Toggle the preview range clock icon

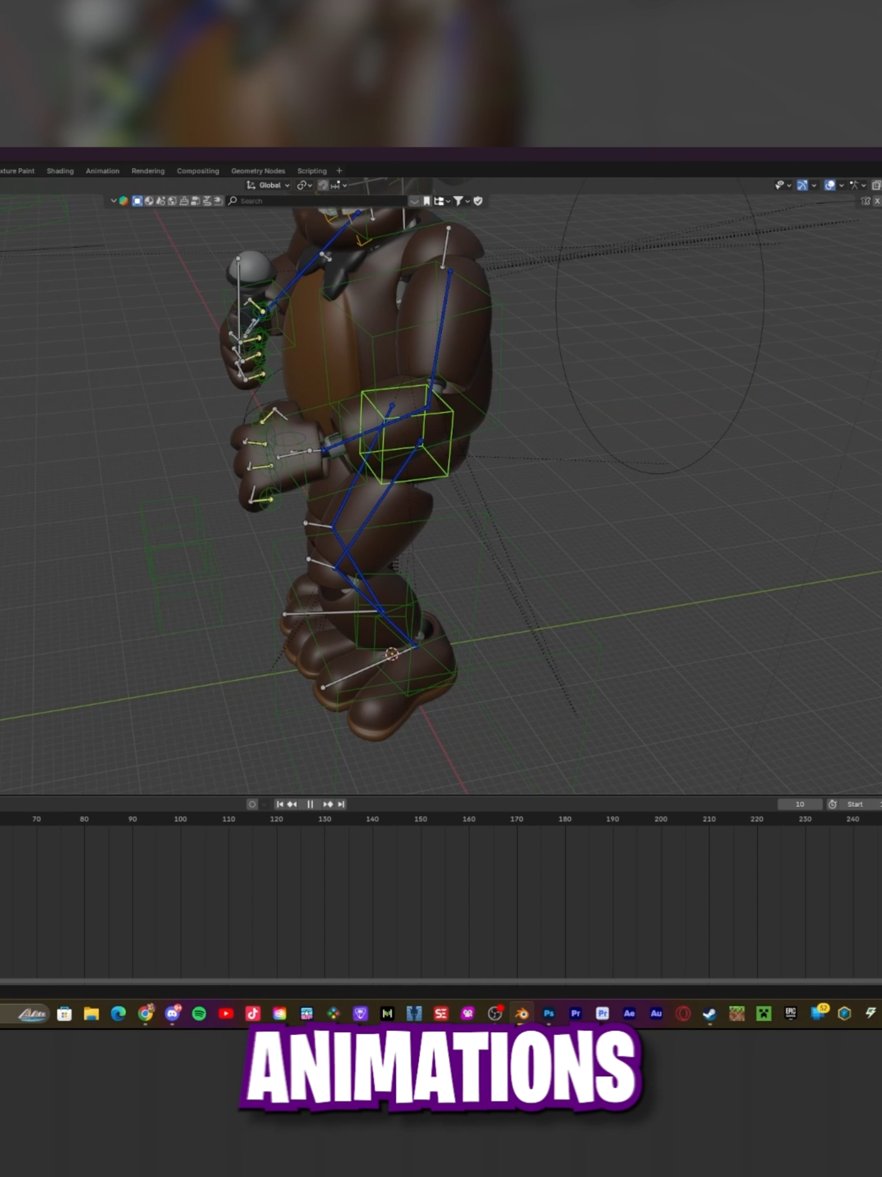click(833, 804)
